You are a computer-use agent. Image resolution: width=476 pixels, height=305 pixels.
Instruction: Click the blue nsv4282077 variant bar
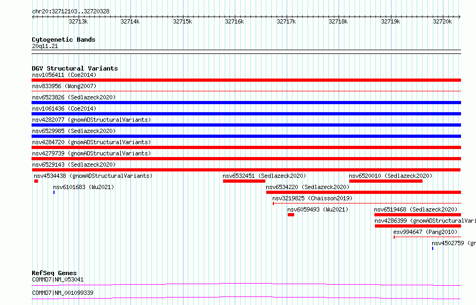[x=246, y=125]
